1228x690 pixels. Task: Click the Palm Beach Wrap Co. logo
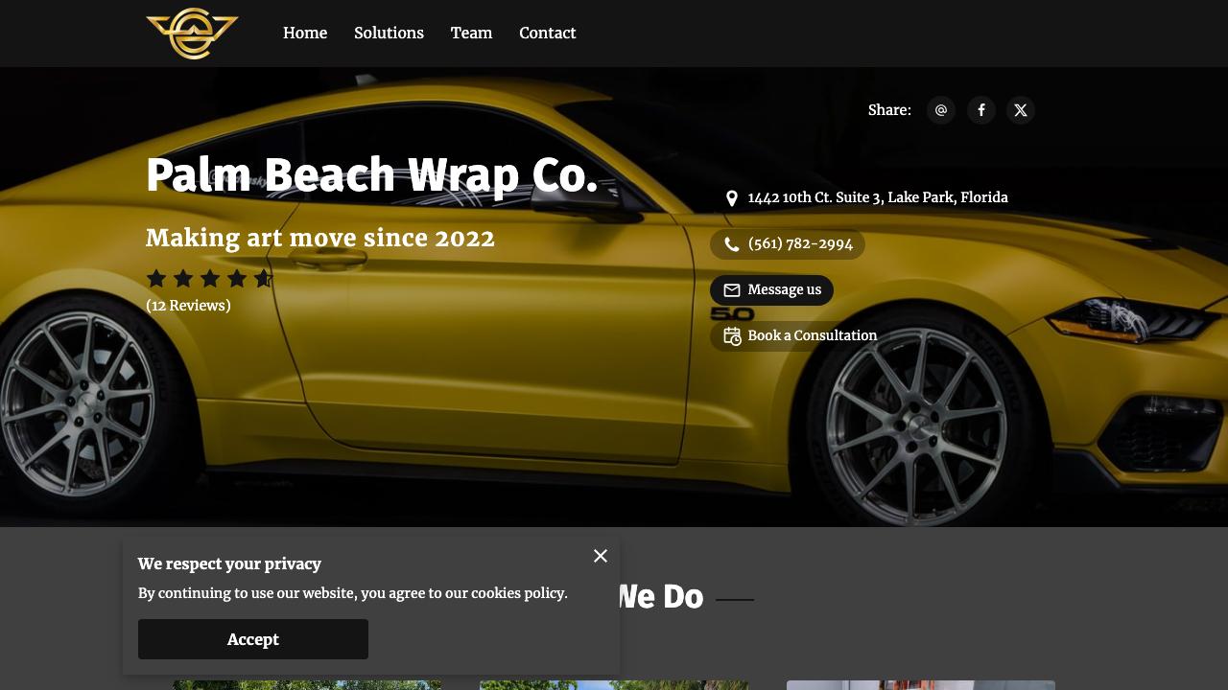192,33
